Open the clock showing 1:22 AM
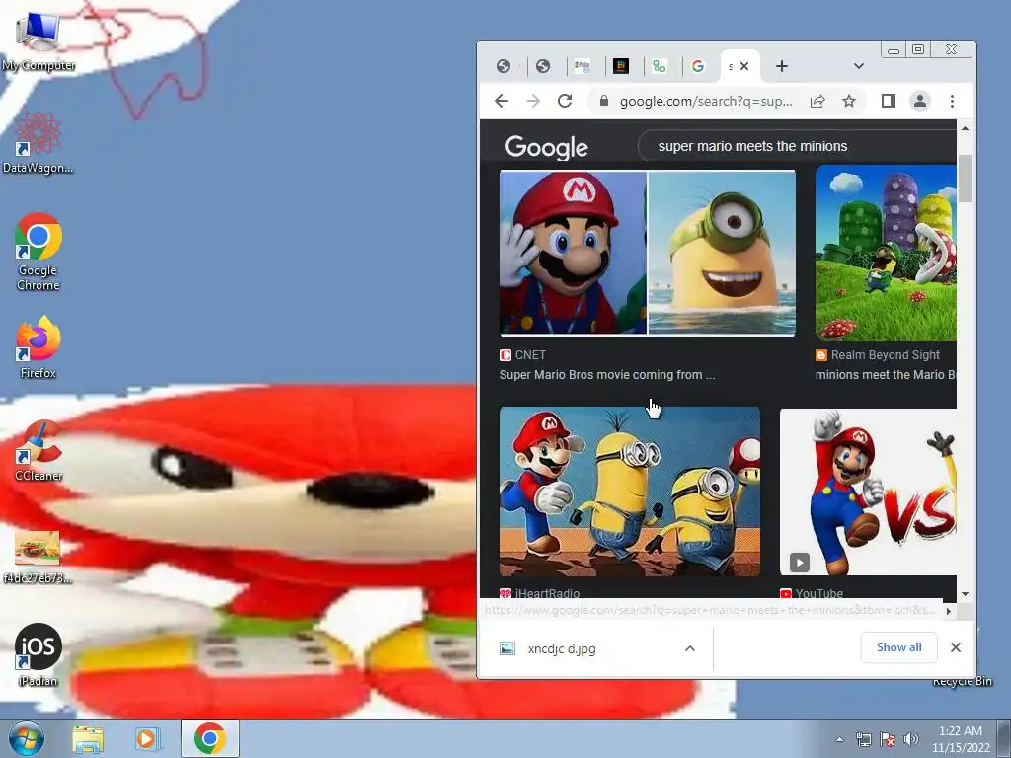Viewport: 1011px width, 758px height. pos(960,739)
